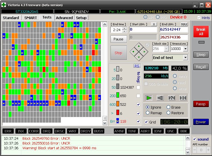Click the BUSY status indicator

click(x=98, y=131)
